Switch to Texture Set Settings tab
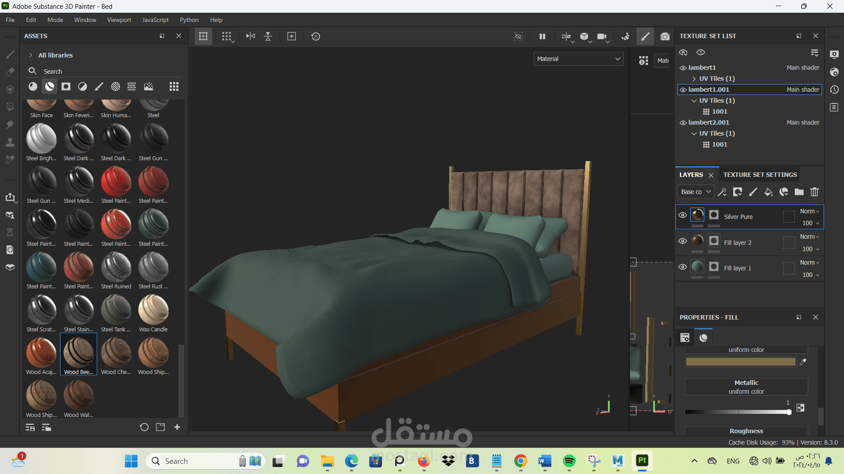This screenshot has height=474, width=844. [760, 175]
